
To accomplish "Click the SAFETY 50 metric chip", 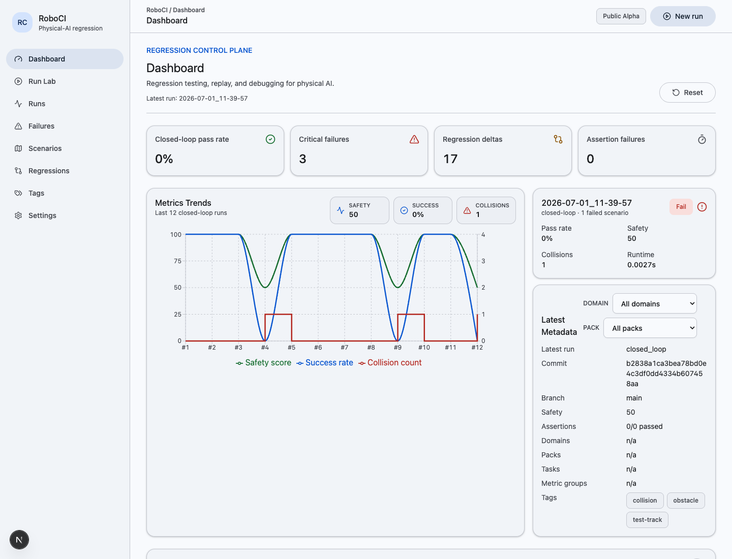I will pyautogui.click(x=359, y=210).
